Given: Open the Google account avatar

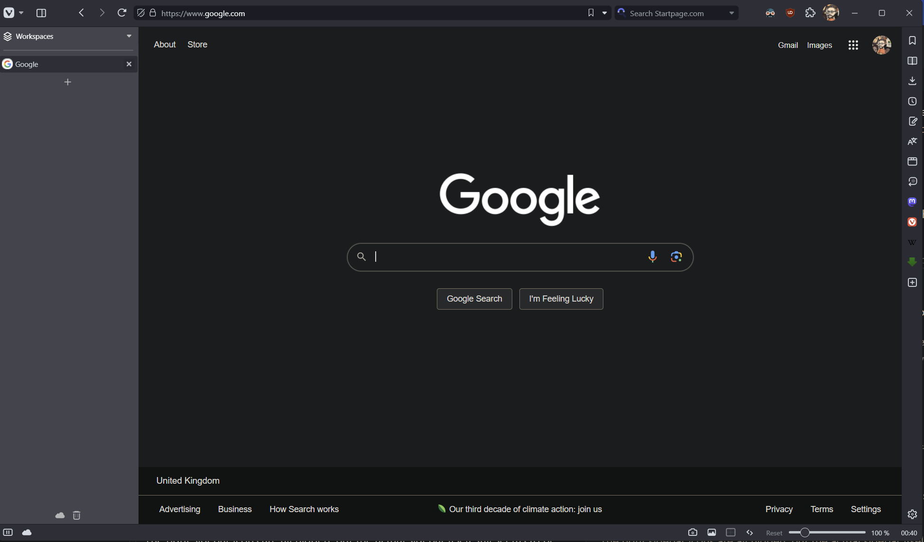Looking at the screenshot, I should point(881,45).
